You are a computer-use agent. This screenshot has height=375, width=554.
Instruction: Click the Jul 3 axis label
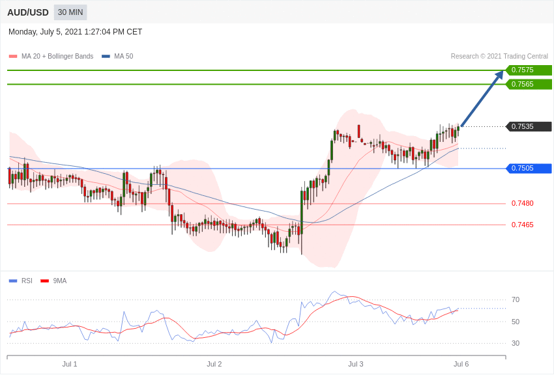pyautogui.click(x=356, y=364)
